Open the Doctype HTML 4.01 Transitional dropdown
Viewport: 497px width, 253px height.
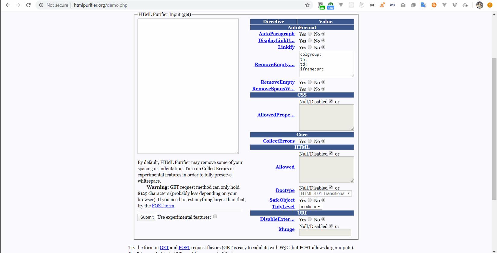(325, 193)
